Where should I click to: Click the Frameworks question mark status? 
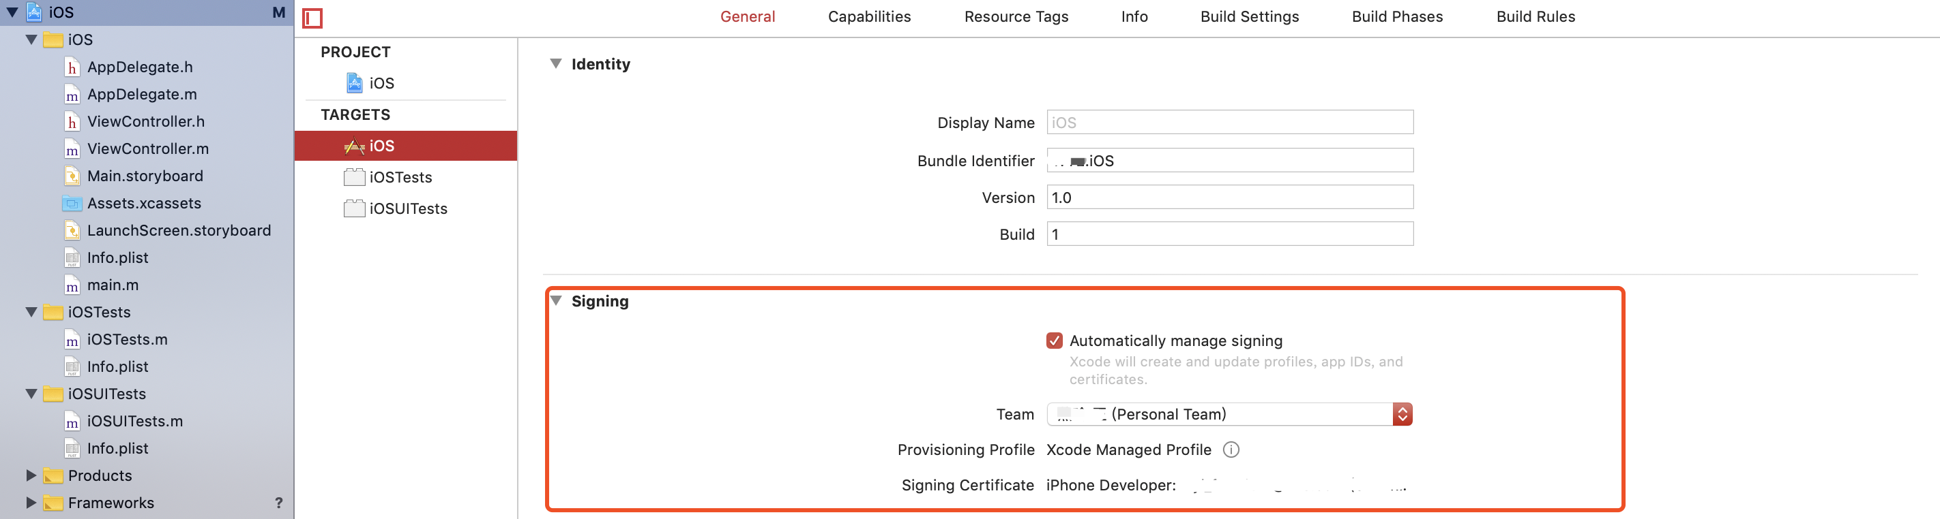coord(278,503)
